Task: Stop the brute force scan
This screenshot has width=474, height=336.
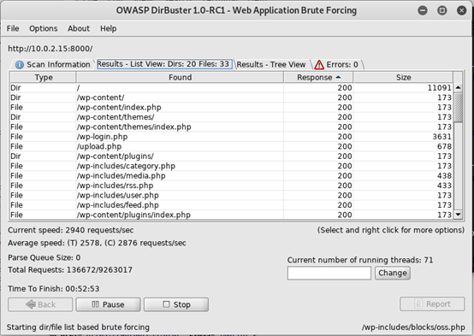Action: [176, 304]
